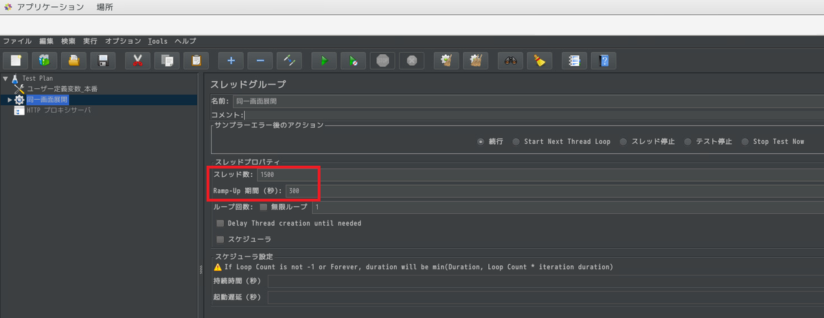Viewport: 824px width, 318px height.
Task: Select the 続行 radio button
Action: (481, 142)
